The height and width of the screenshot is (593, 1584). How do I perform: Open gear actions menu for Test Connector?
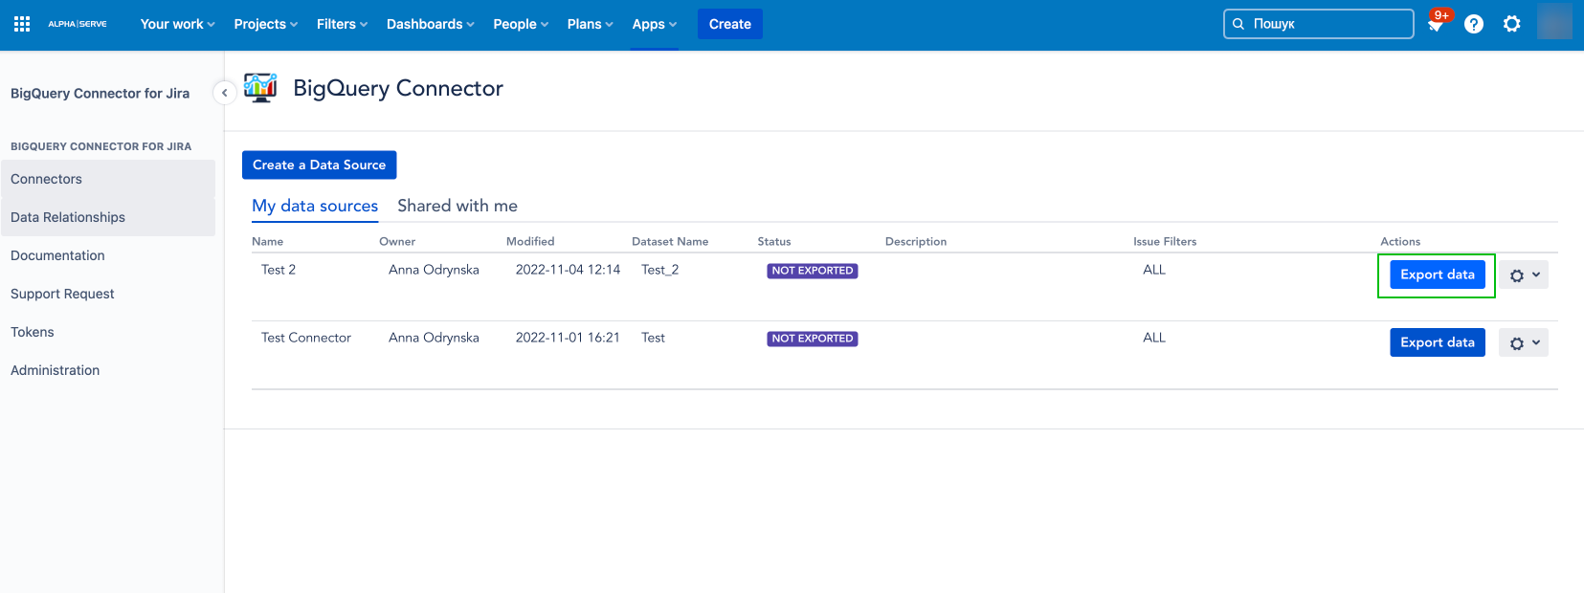[x=1524, y=343]
